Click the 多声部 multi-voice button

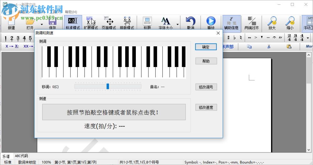(228, 47)
